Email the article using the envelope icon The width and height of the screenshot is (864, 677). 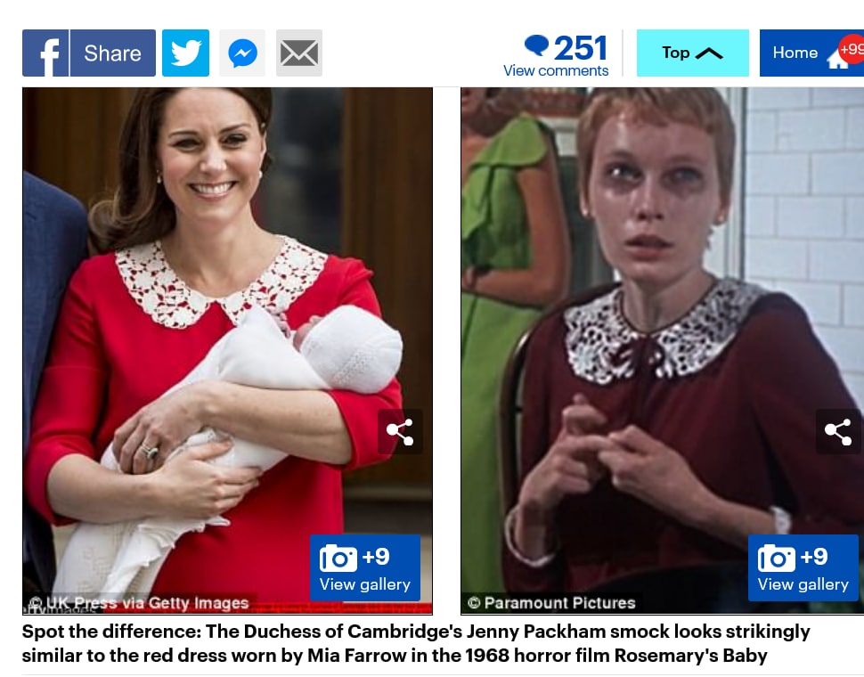299,53
